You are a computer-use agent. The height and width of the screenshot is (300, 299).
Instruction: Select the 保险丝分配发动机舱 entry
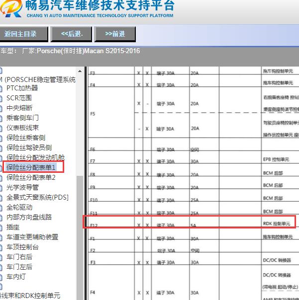pos(35,157)
